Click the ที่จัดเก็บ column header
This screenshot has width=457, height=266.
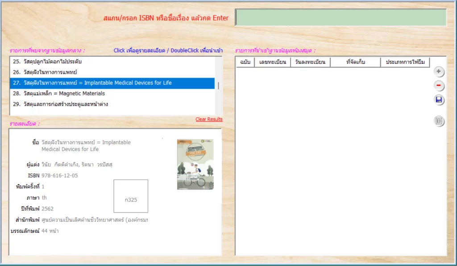pos(355,62)
